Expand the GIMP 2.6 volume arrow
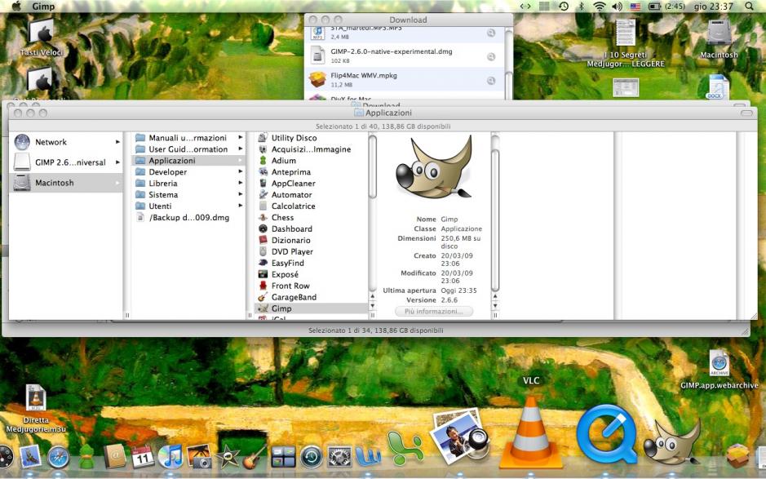The height and width of the screenshot is (479, 766). [117, 162]
